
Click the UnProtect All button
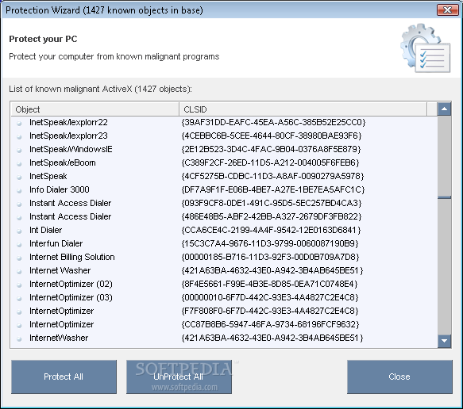(x=179, y=377)
